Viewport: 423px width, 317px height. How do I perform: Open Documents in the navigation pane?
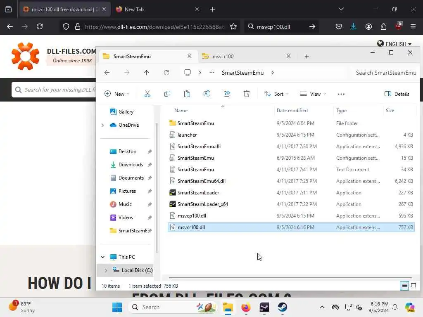[131, 177]
